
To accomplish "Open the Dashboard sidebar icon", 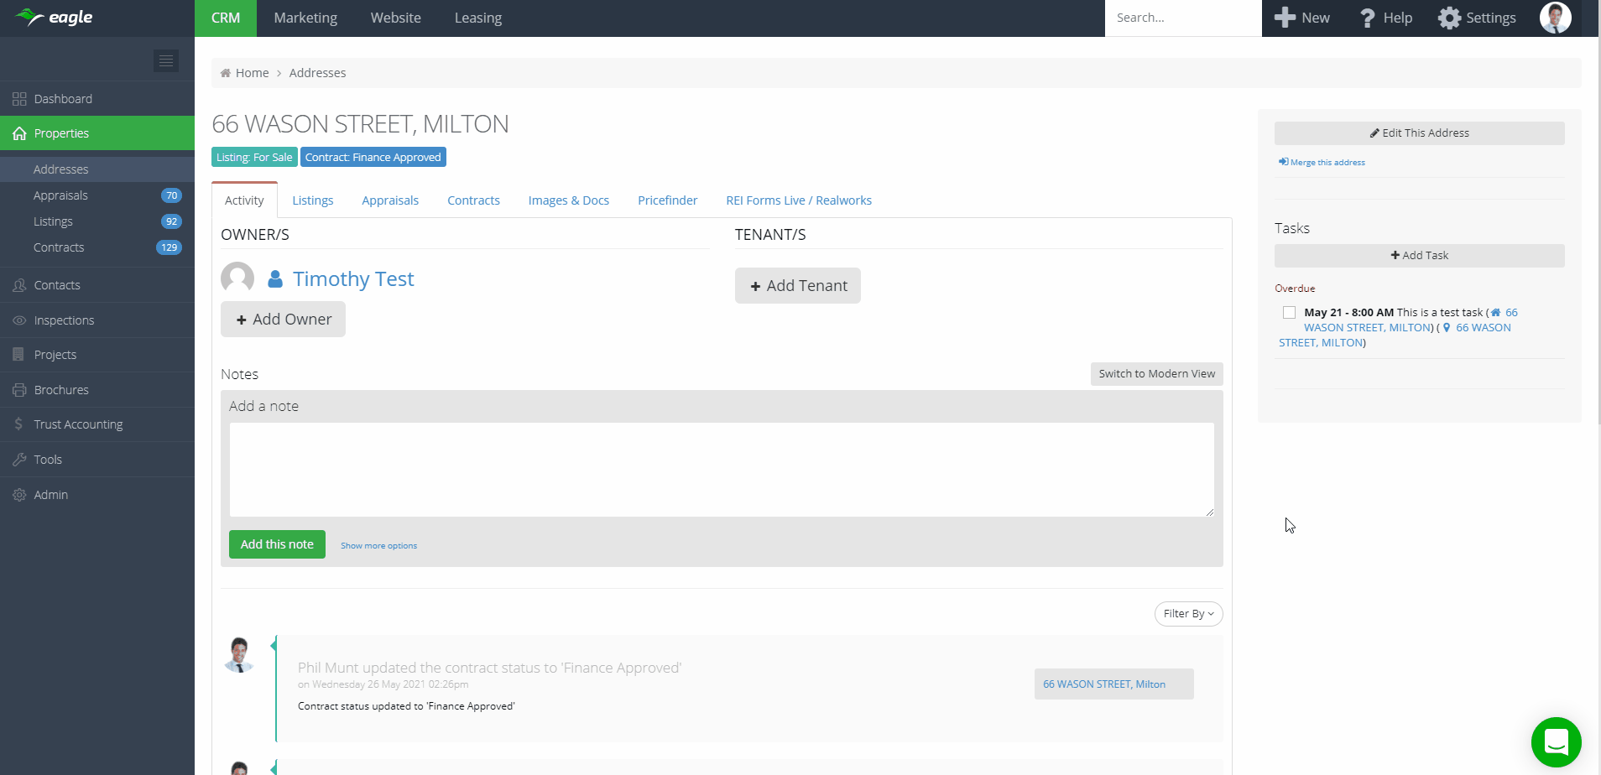I will tap(19, 99).
